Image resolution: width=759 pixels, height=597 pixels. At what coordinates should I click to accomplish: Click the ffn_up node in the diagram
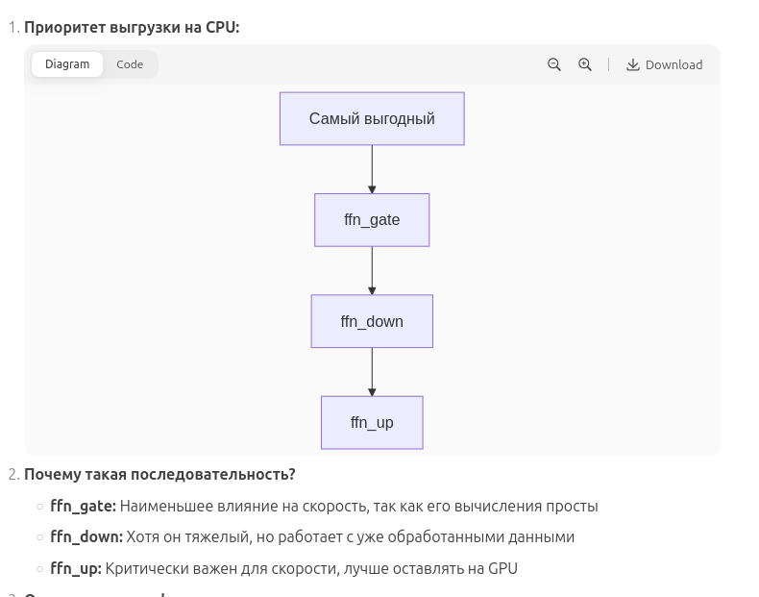click(372, 423)
